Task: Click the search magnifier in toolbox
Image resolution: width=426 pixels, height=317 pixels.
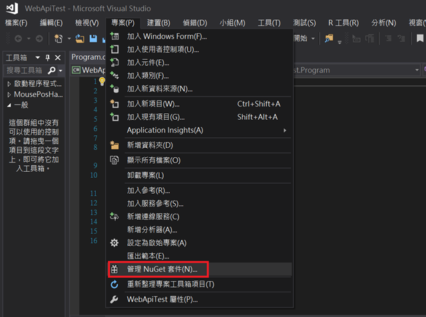Action: click(x=51, y=71)
